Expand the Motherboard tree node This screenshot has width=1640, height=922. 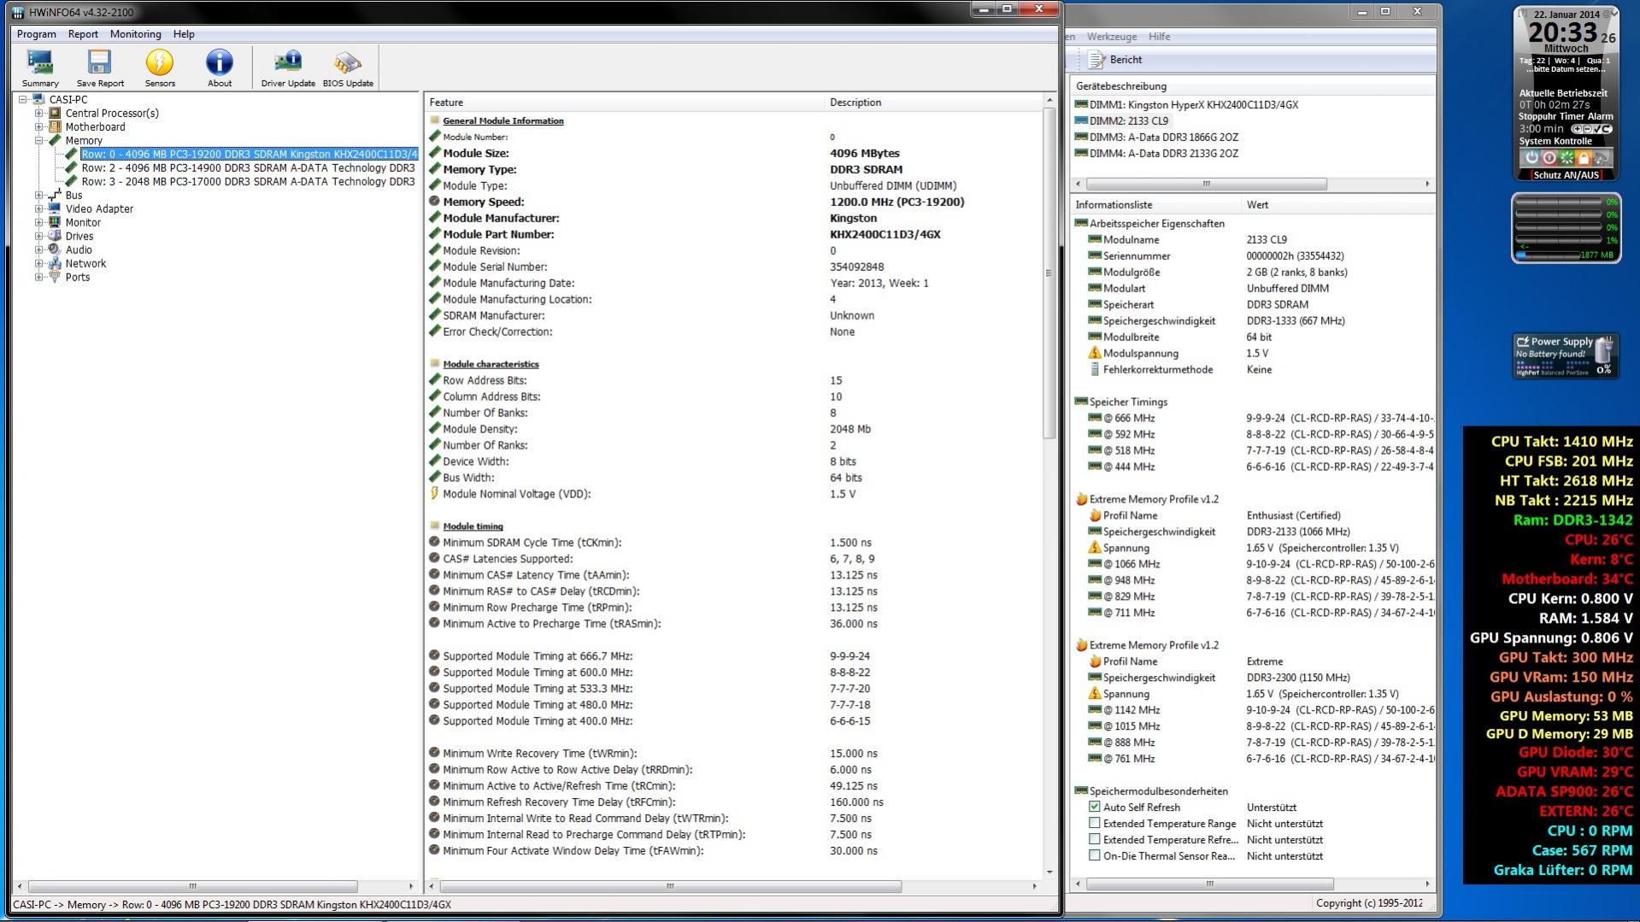[38, 126]
